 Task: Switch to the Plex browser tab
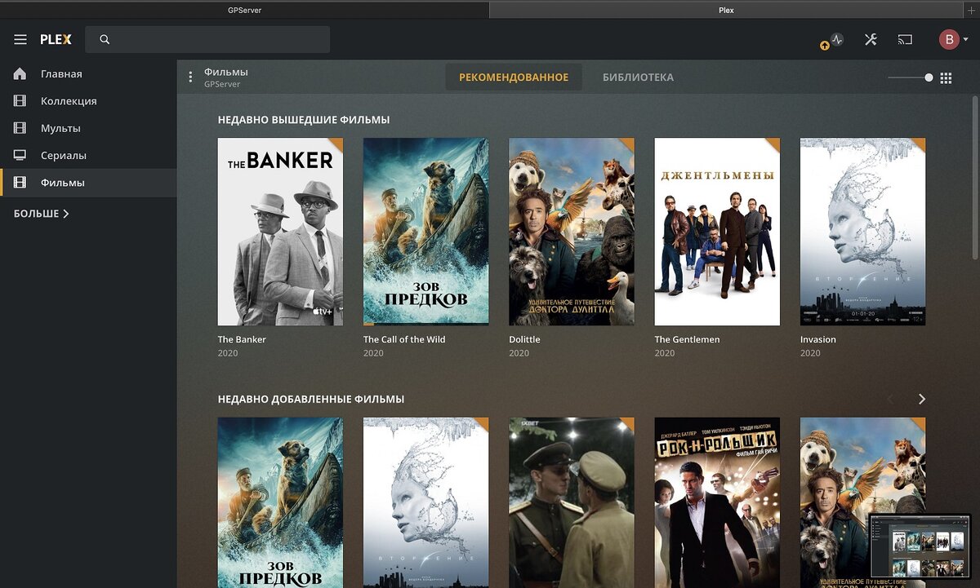coord(726,10)
